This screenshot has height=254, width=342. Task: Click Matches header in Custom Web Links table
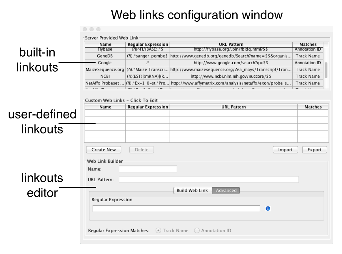pos(313,107)
